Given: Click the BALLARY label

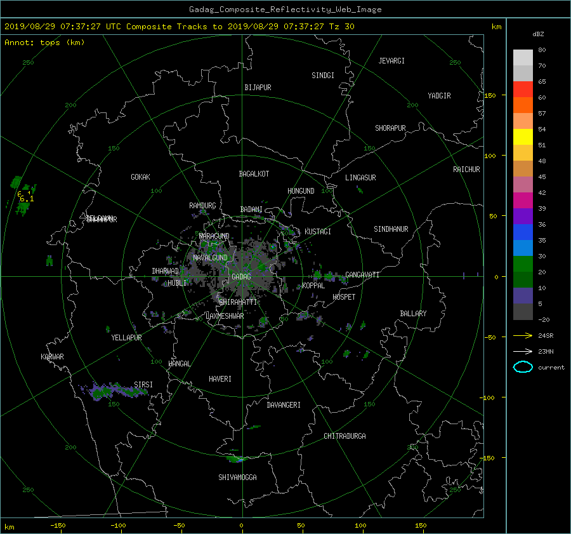Looking at the screenshot, I should click(413, 314).
